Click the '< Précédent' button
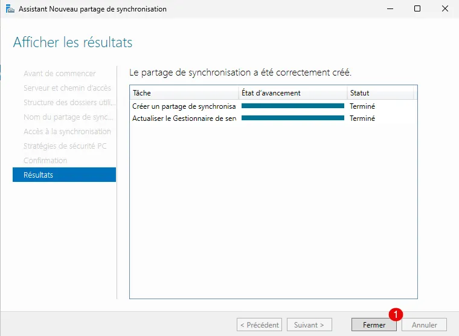459x336 pixels. [x=259, y=325]
